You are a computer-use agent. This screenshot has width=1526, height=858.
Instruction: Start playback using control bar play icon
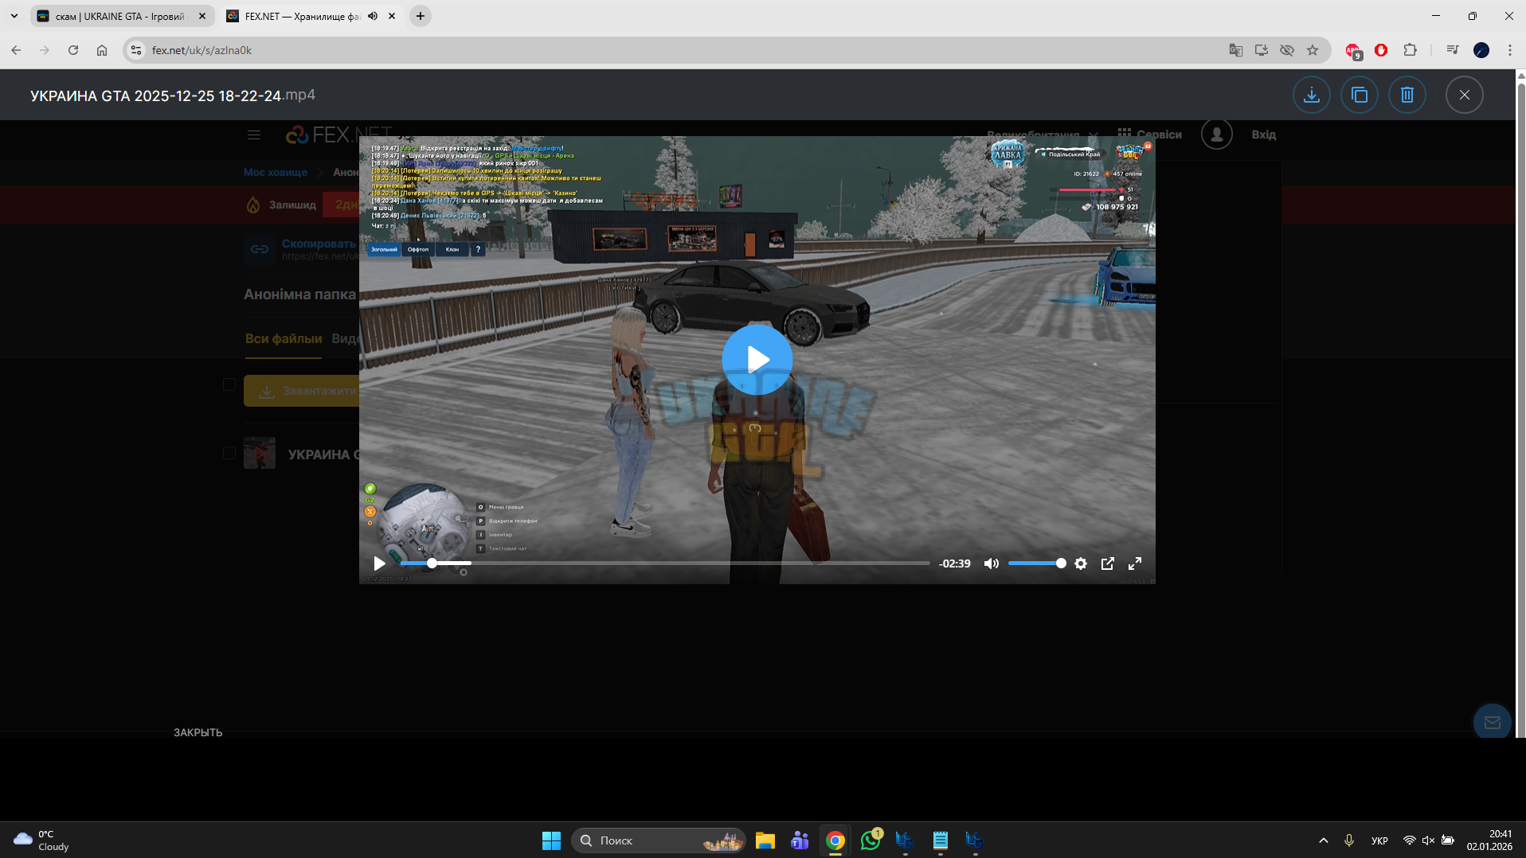pyautogui.click(x=380, y=564)
